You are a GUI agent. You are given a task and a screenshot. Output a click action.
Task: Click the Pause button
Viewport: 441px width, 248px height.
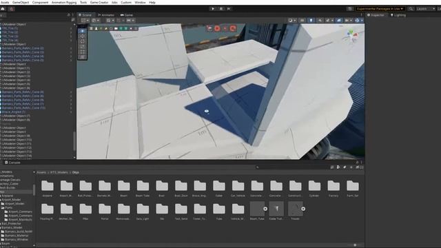(221, 9)
